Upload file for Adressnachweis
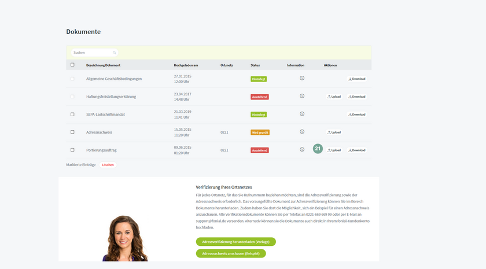Image resolution: width=486 pixels, height=269 pixels. tap(334, 132)
